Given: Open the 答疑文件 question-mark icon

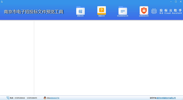Looking at the screenshot, I should 101,11.
